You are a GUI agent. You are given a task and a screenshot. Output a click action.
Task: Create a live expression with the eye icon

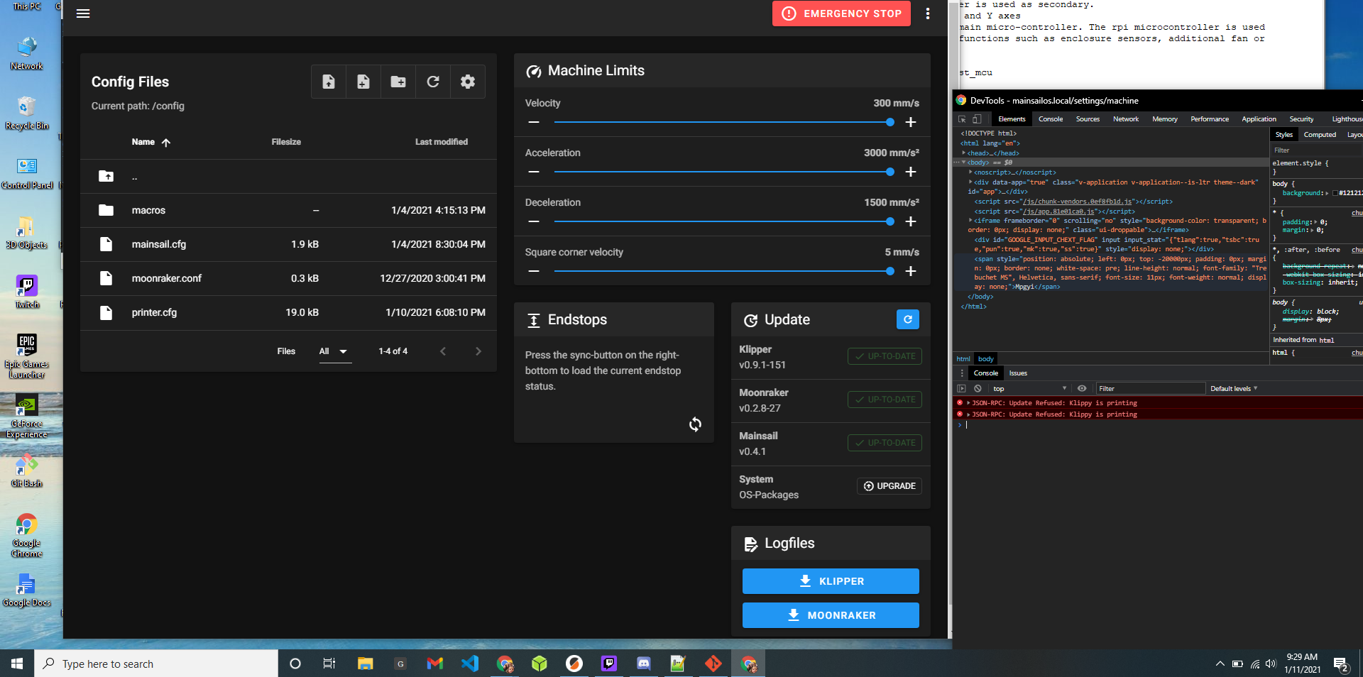[x=1082, y=388]
